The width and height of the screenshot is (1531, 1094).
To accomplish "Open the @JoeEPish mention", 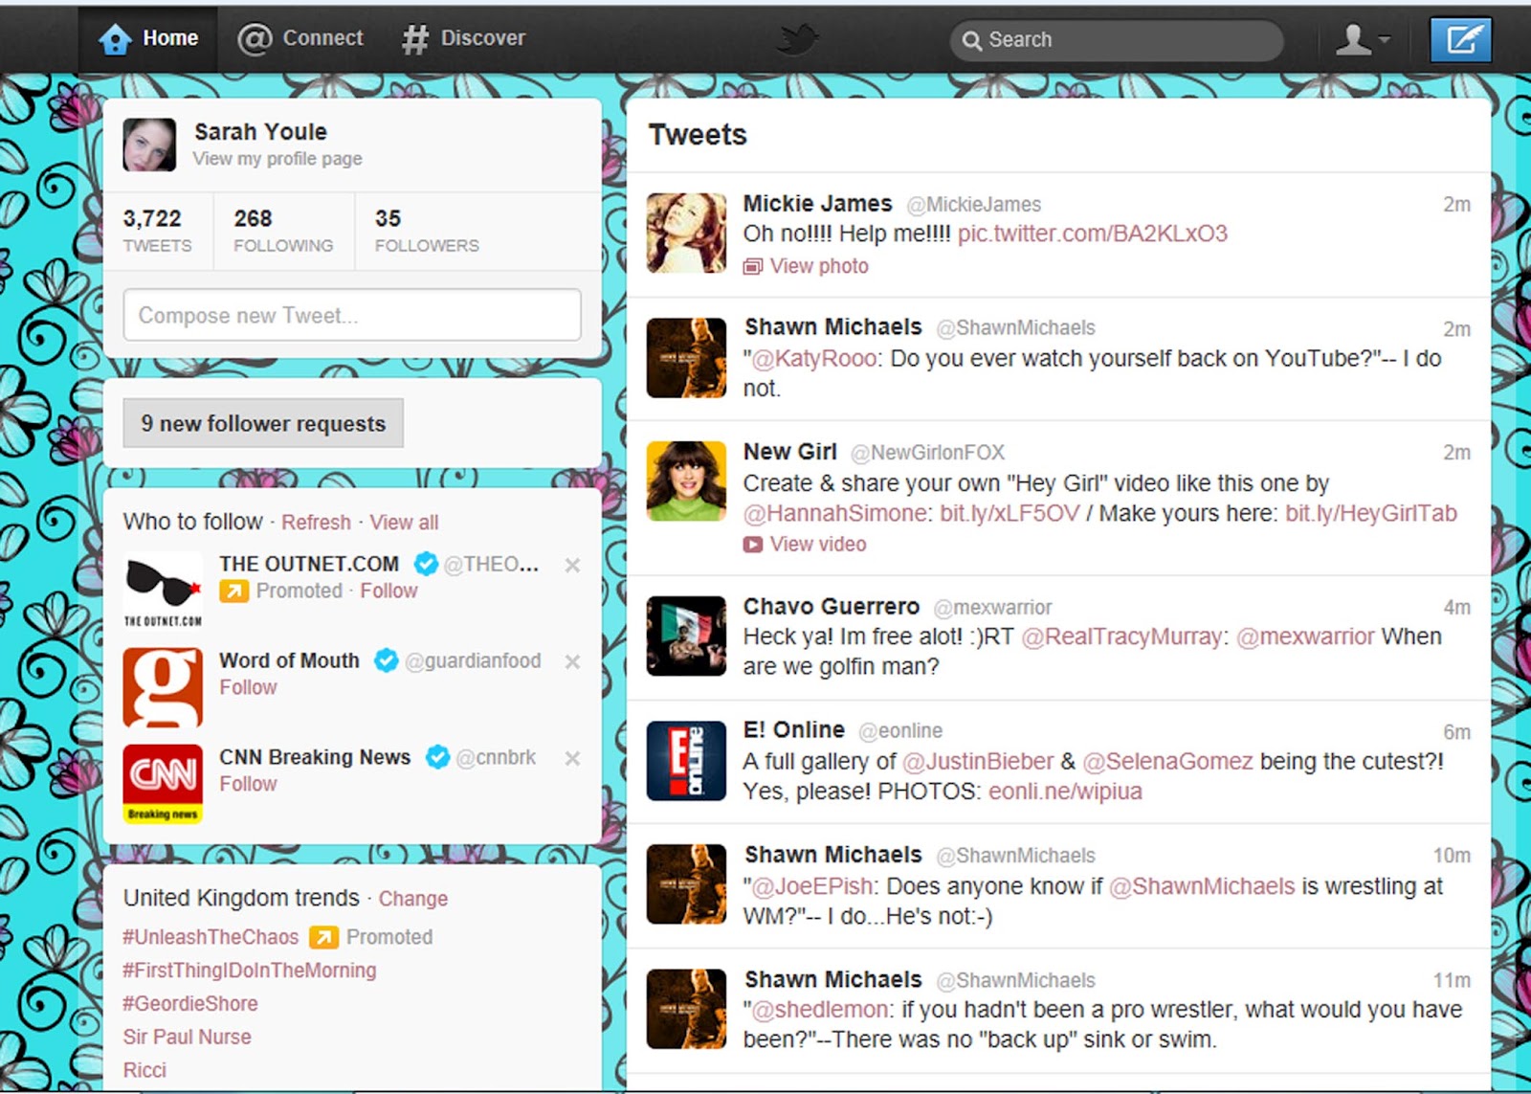I will pos(812,887).
